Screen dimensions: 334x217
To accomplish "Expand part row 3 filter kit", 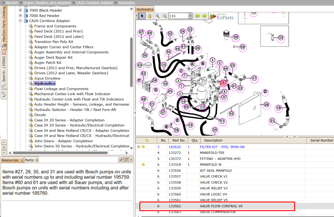I will [139, 147].
